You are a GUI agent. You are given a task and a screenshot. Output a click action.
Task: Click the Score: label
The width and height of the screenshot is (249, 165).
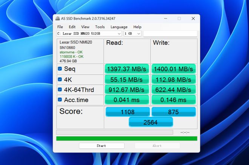[71, 111]
